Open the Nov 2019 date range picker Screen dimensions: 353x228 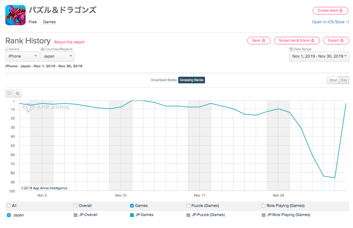pos(319,56)
